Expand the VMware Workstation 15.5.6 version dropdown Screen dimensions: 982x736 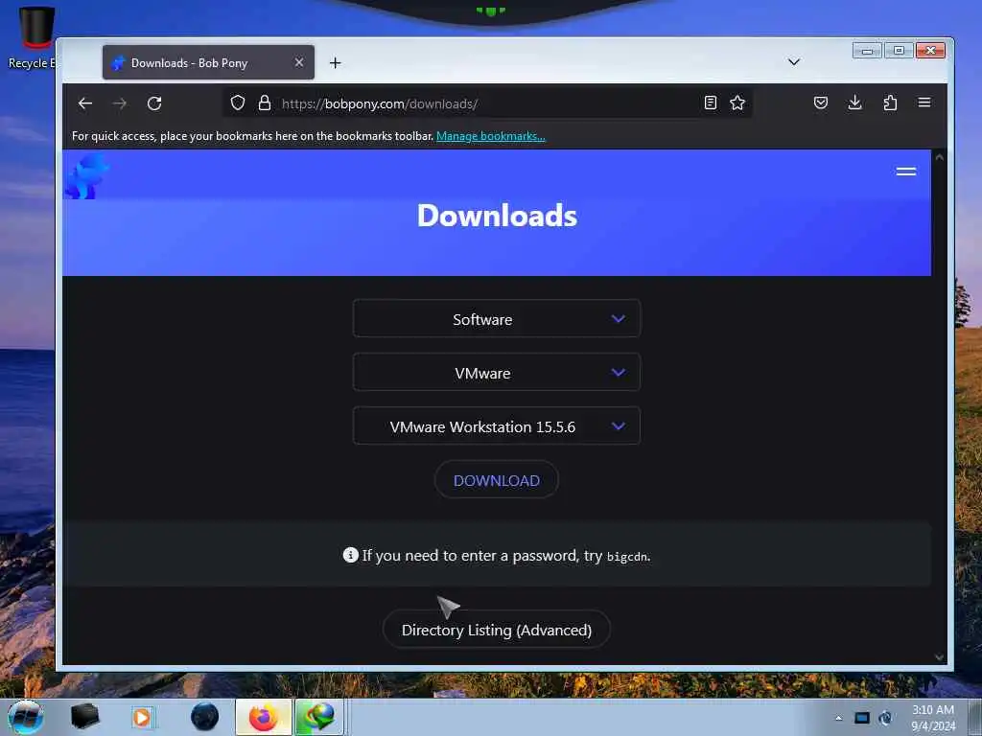click(497, 426)
